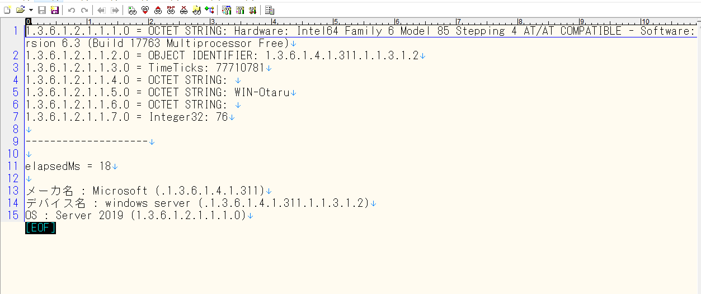This screenshot has width=701, height=294.
Task: Expand the recent files dropdown arrow beside Open
Action: point(30,10)
